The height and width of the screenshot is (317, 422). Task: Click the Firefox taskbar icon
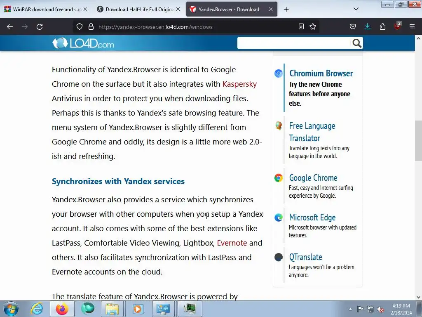[62, 309]
